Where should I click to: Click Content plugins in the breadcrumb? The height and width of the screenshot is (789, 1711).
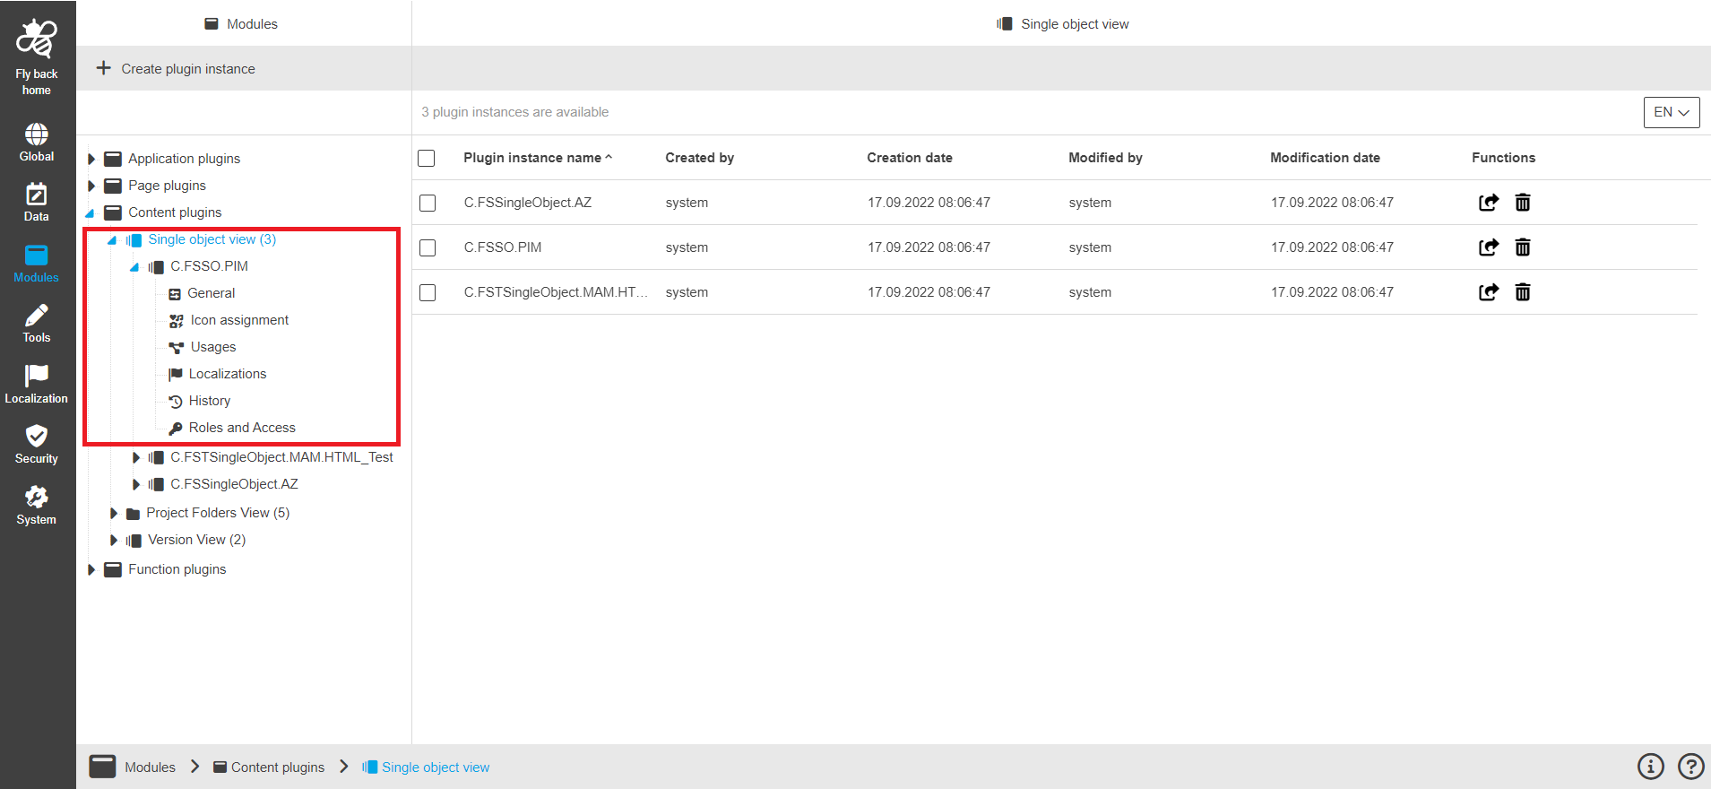[x=278, y=767]
